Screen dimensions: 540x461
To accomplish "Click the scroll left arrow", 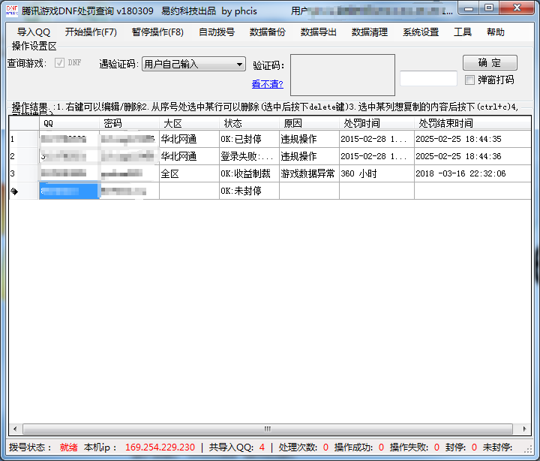I will 15,429.
